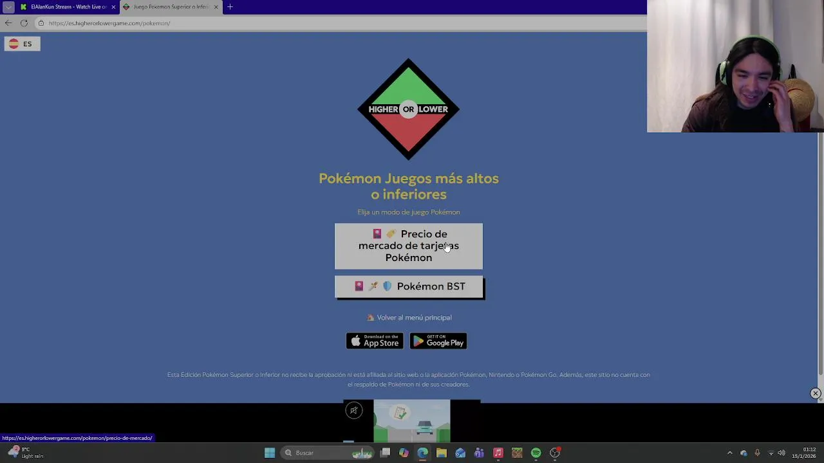Click the page vertical scrollbar
824x463 pixels.
click(820, 254)
